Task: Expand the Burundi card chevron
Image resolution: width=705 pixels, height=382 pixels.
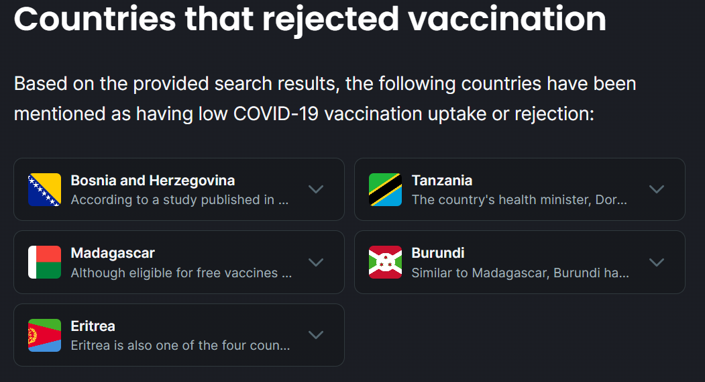Action: pyautogui.click(x=657, y=262)
